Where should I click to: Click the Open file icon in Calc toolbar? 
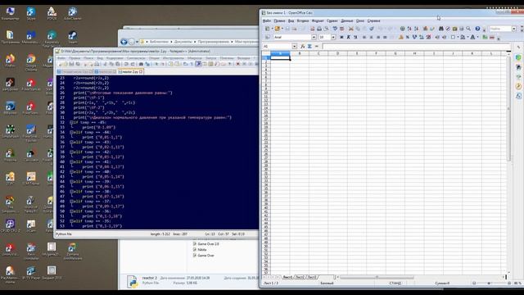click(277, 29)
